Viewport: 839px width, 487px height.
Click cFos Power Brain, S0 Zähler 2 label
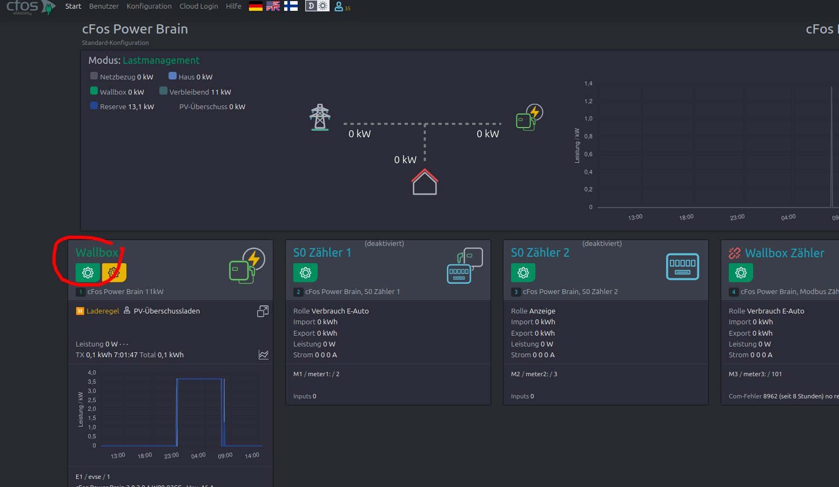[x=570, y=291]
